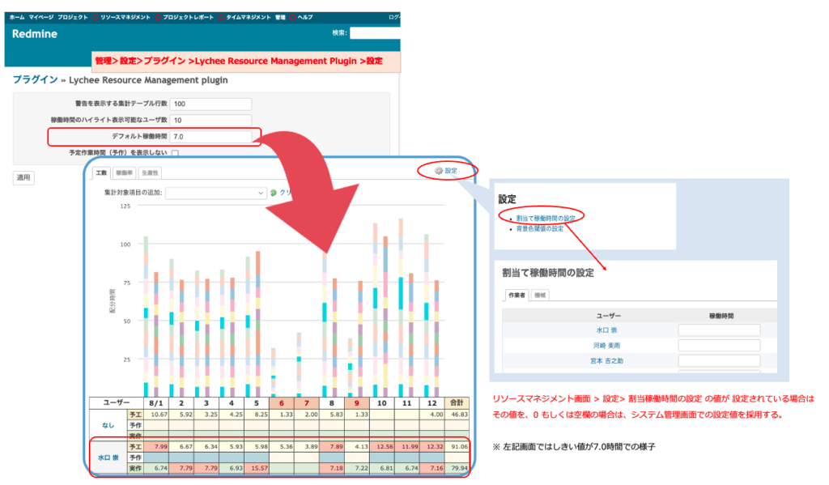This screenshot has height=485, width=829.
Task: Click the red 9 date header
Action: pos(356,403)
